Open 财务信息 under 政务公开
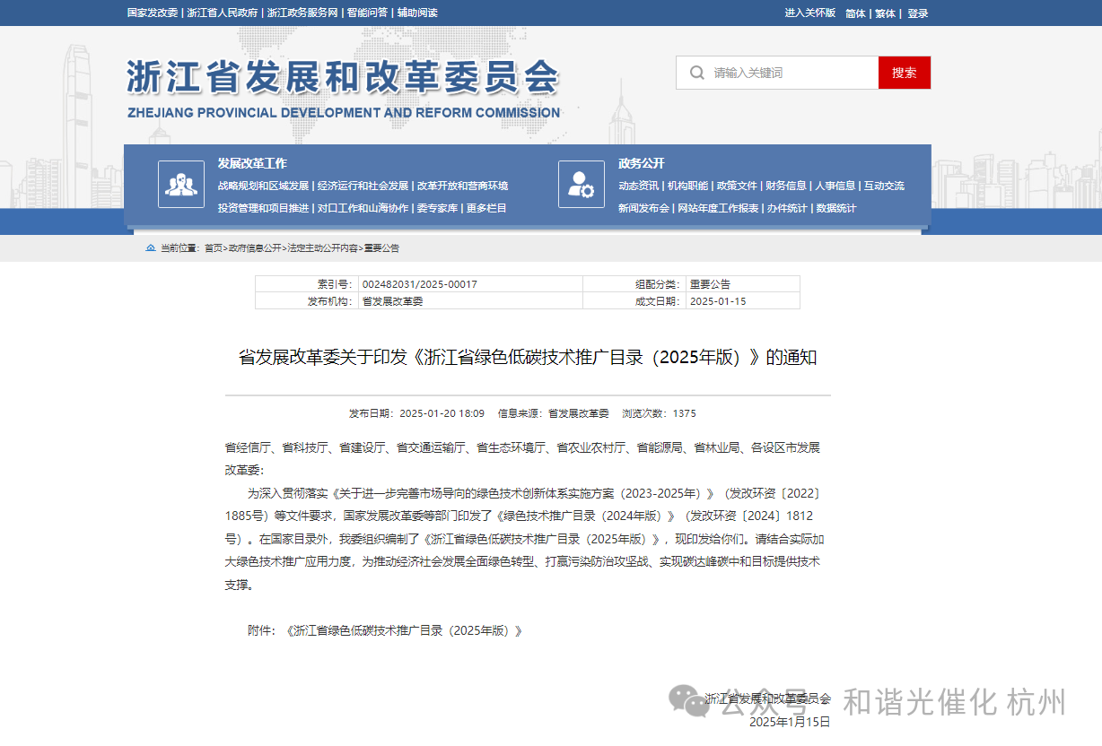The image size is (1102, 746). point(786,186)
